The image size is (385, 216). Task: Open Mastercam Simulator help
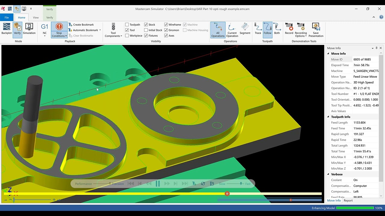(x=381, y=17)
